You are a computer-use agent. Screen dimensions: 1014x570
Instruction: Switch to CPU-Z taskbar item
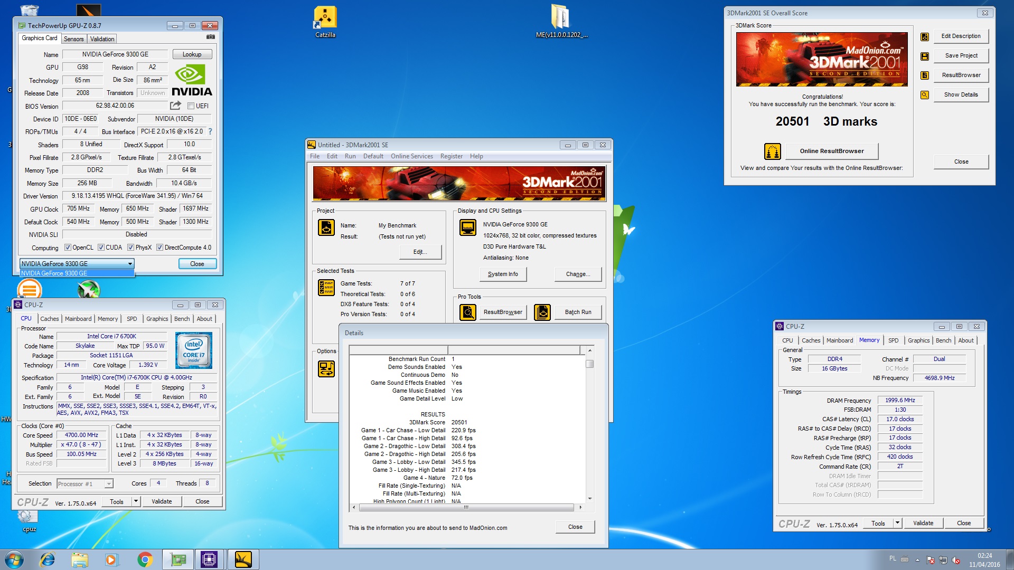point(209,559)
